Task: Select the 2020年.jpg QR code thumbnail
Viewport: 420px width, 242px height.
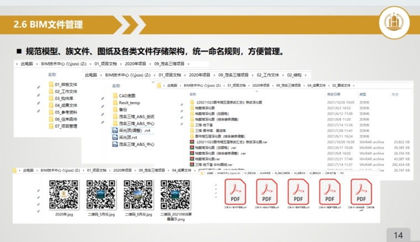Action: tap(61, 193)
